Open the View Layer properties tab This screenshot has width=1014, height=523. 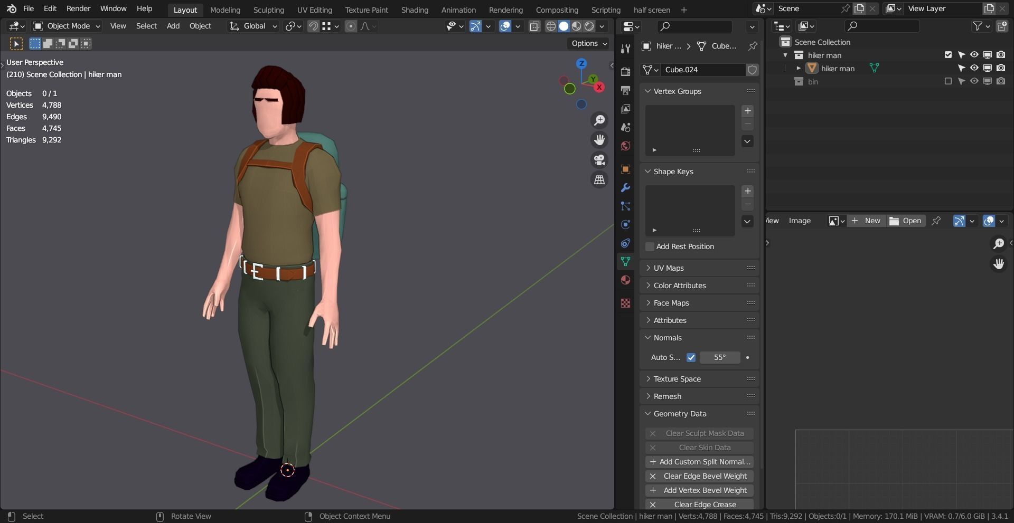626,109
